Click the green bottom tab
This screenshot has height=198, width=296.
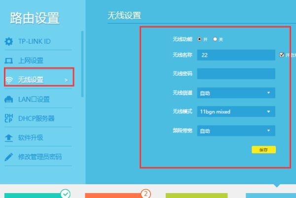tap(197, 196)
